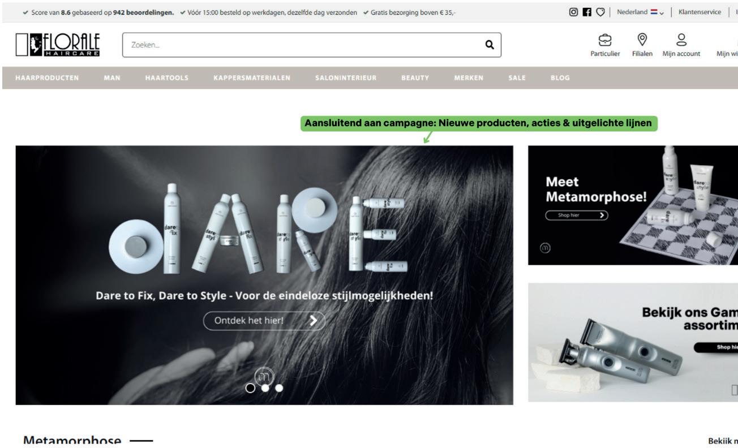This screenshot has width=738, height=448.
Task: Click the Metamorphose section heading
Action: pyautogui.click(x=72, y=441)
